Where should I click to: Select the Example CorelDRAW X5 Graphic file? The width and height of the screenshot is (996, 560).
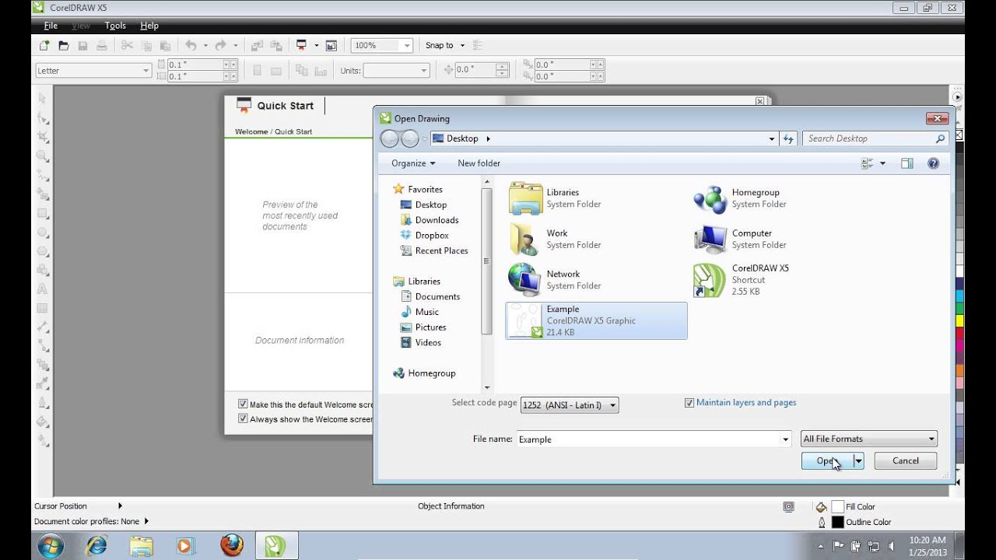tap(596, 320)
